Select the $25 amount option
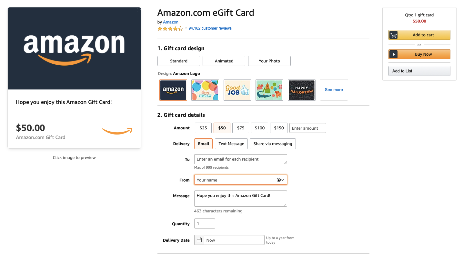Image resolution: width=463 pixels, height=261 pixels. [203, 128]
